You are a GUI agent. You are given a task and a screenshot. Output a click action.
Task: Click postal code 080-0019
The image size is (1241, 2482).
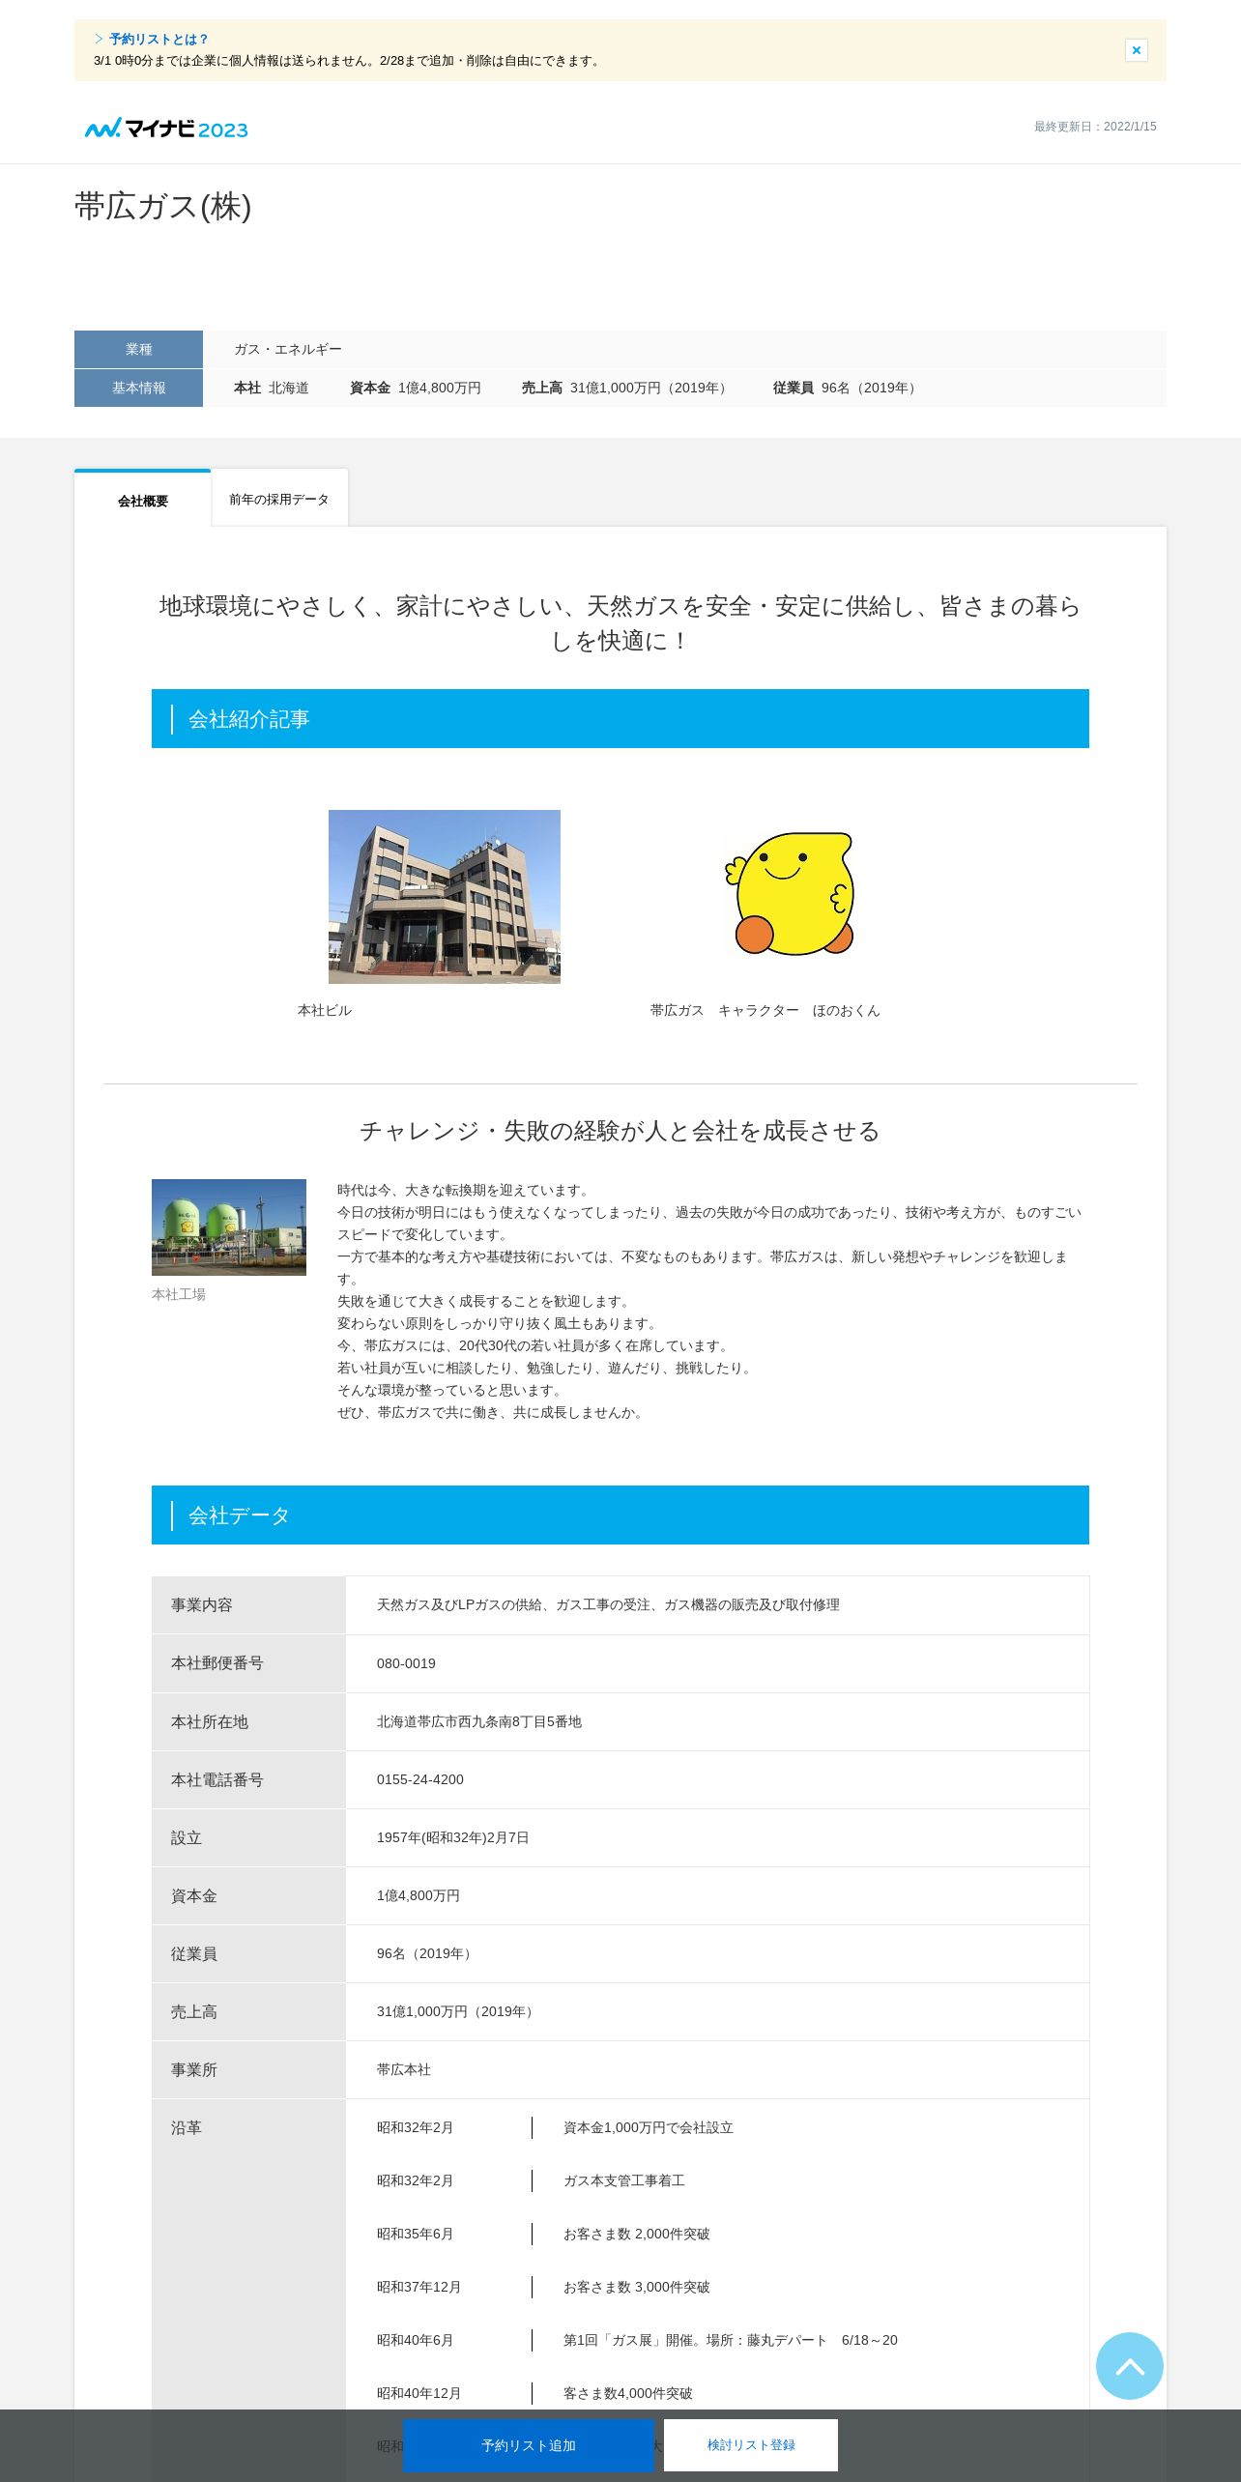pyautogui.click(x=406, y=1663)
